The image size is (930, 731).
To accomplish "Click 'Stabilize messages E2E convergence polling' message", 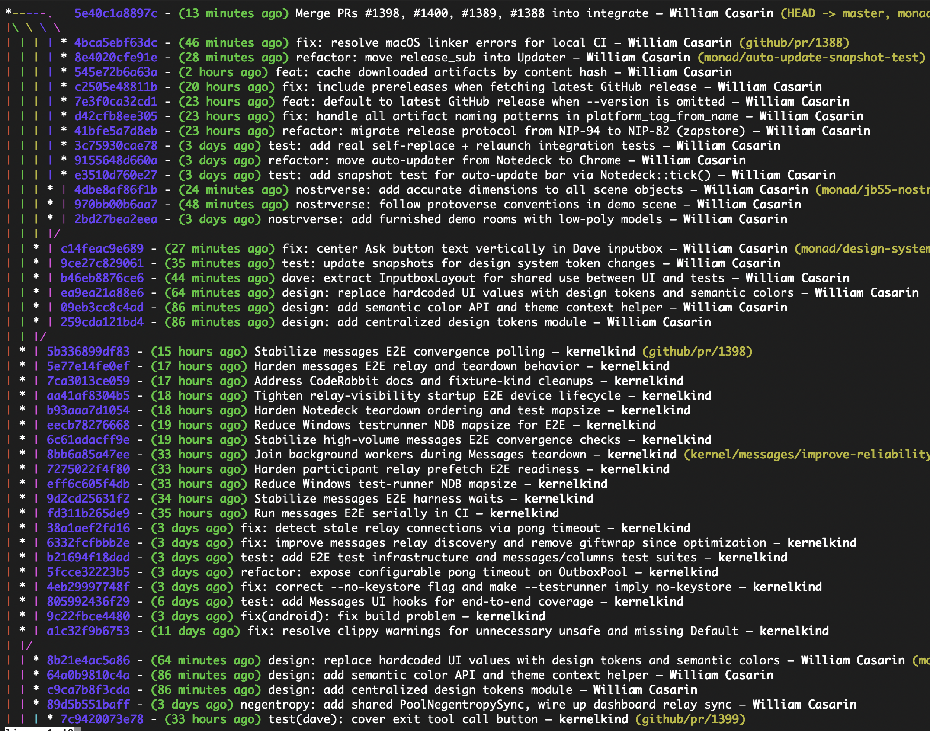I will pos(399,352).
